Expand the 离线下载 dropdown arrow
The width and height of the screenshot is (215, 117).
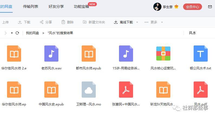[137, 22]
